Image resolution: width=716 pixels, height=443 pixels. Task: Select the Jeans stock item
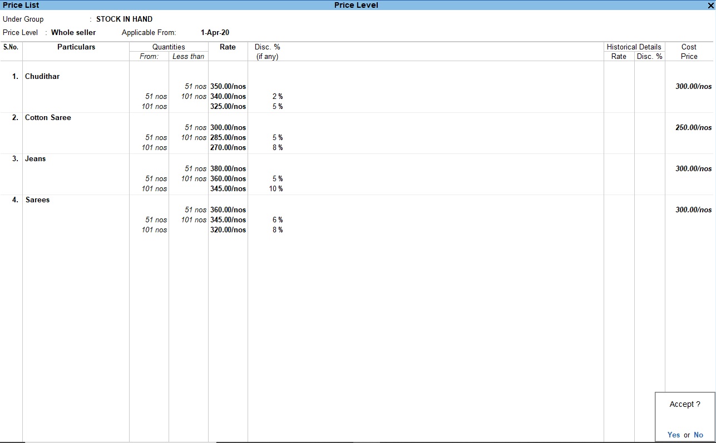pyautogui.click(x=36, y=158)
